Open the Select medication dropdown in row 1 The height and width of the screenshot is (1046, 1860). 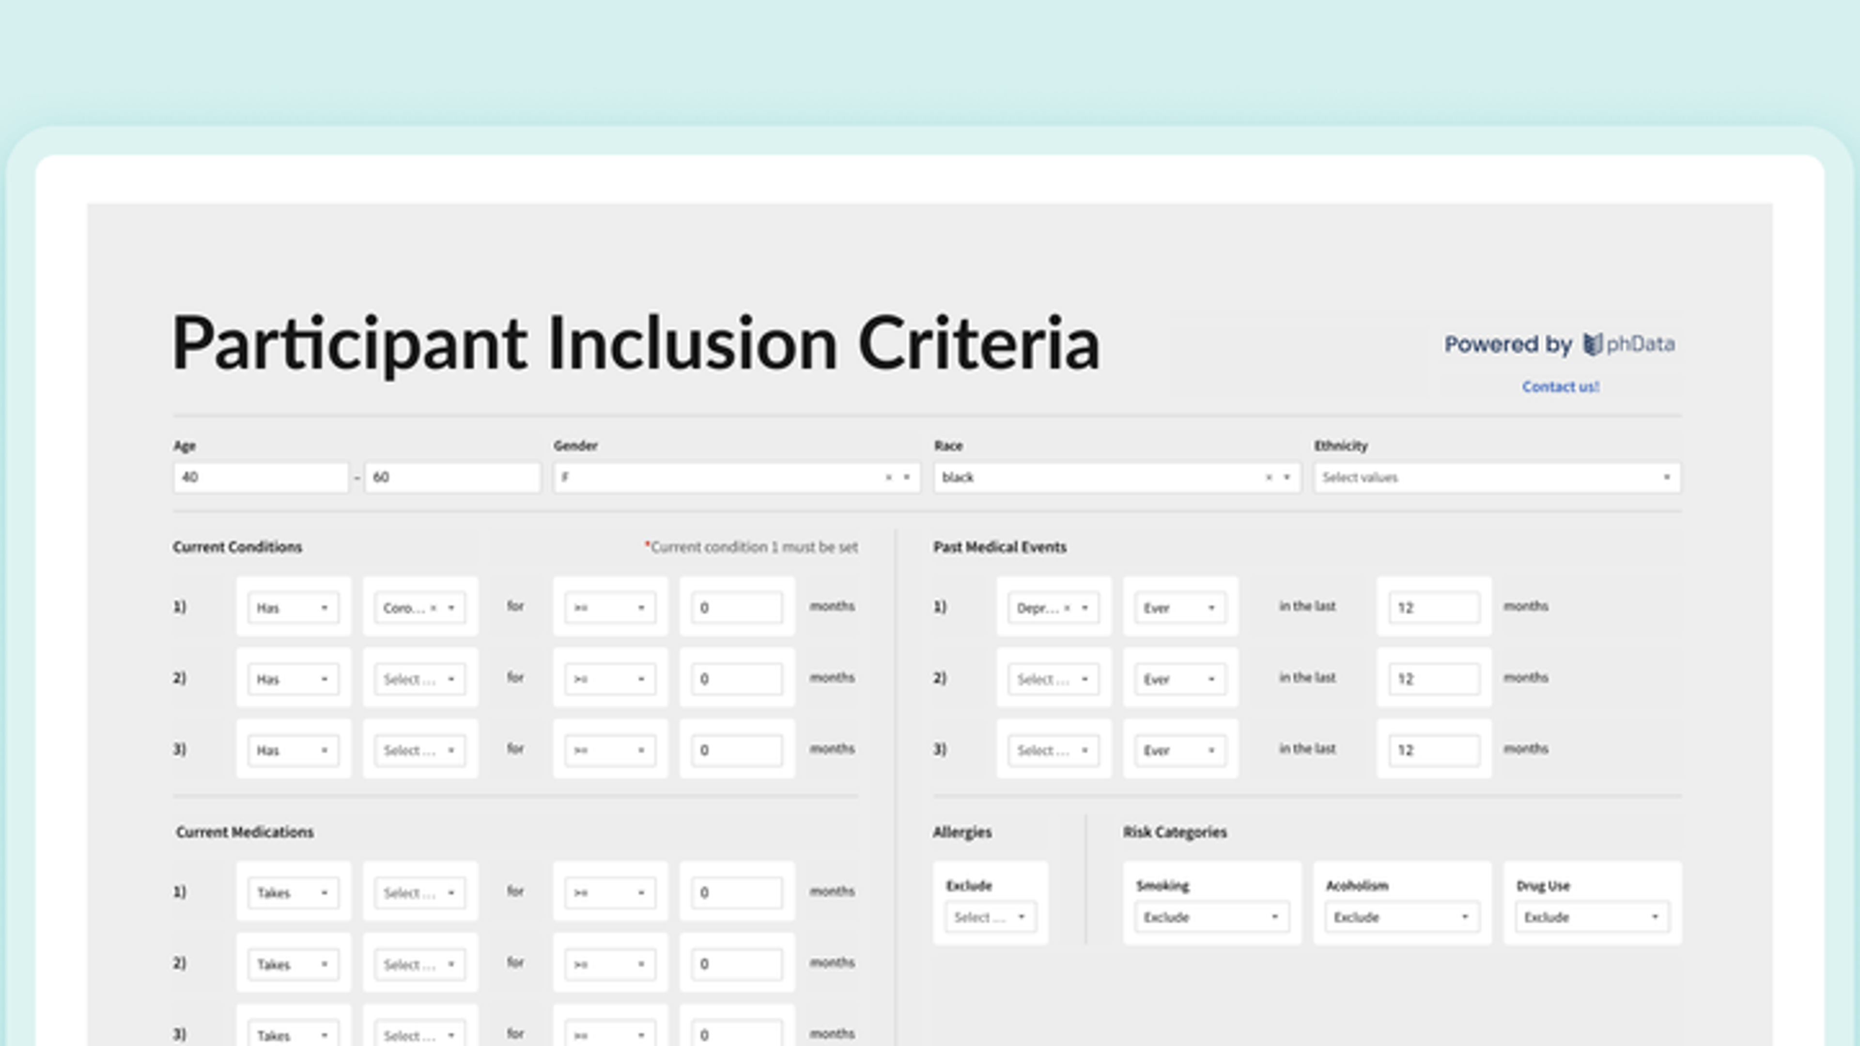pyautogui.click(x=419, y=893)
